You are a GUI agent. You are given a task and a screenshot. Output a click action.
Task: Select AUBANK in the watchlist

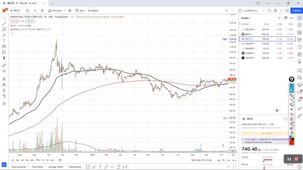[x=267, y=53]
